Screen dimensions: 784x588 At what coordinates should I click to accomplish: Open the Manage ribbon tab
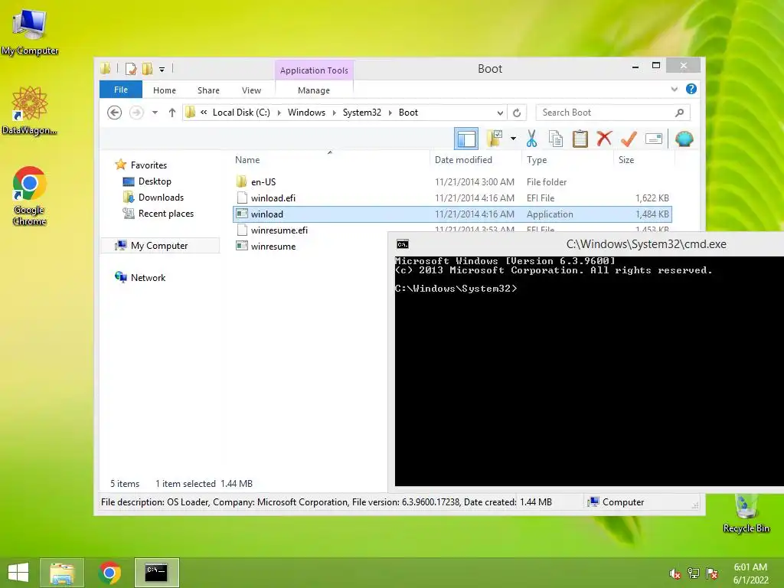coord(314,90)
